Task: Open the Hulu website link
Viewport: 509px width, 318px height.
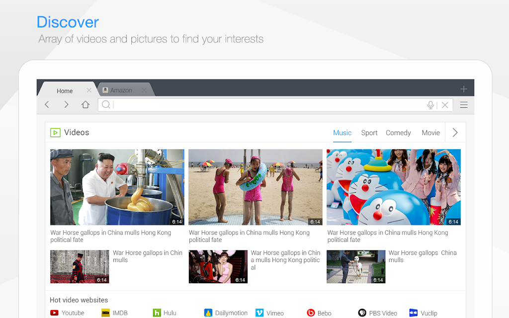Action: pos(165,313)
